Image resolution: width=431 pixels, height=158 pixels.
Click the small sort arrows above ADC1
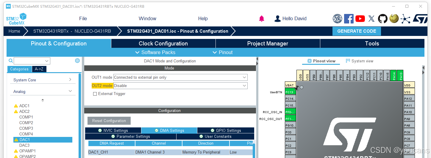click(x=43, y=100)
